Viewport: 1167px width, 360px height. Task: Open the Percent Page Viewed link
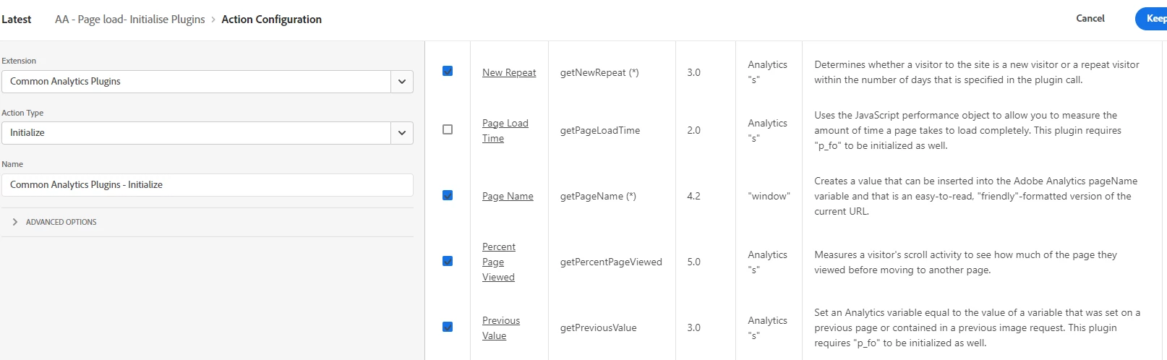tap(499, 262)
